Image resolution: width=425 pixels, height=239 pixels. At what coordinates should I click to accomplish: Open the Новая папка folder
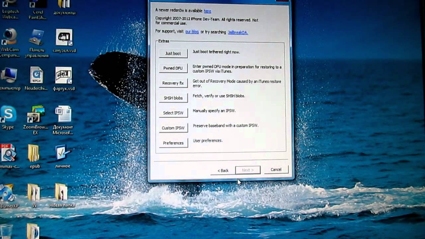click(62, 195)
